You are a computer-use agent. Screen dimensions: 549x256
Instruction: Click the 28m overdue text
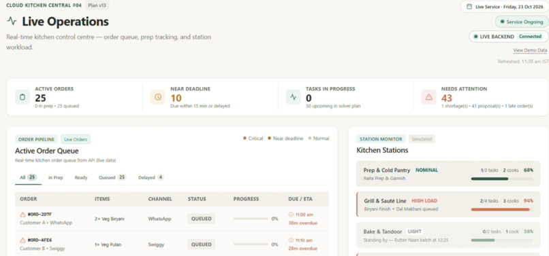tap(303, 249)
